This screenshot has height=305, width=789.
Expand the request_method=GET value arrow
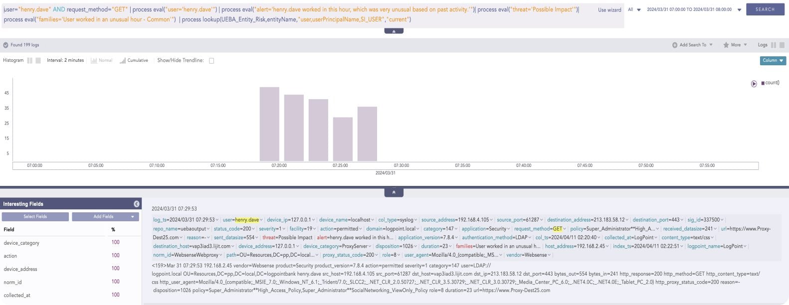pyautogui.click(x=565, y=229)
